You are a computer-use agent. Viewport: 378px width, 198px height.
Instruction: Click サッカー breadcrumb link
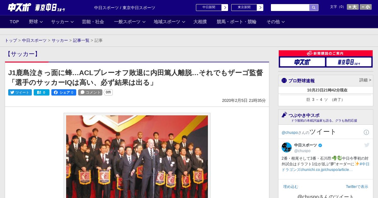pyautogui.click(x=60, y=41)
